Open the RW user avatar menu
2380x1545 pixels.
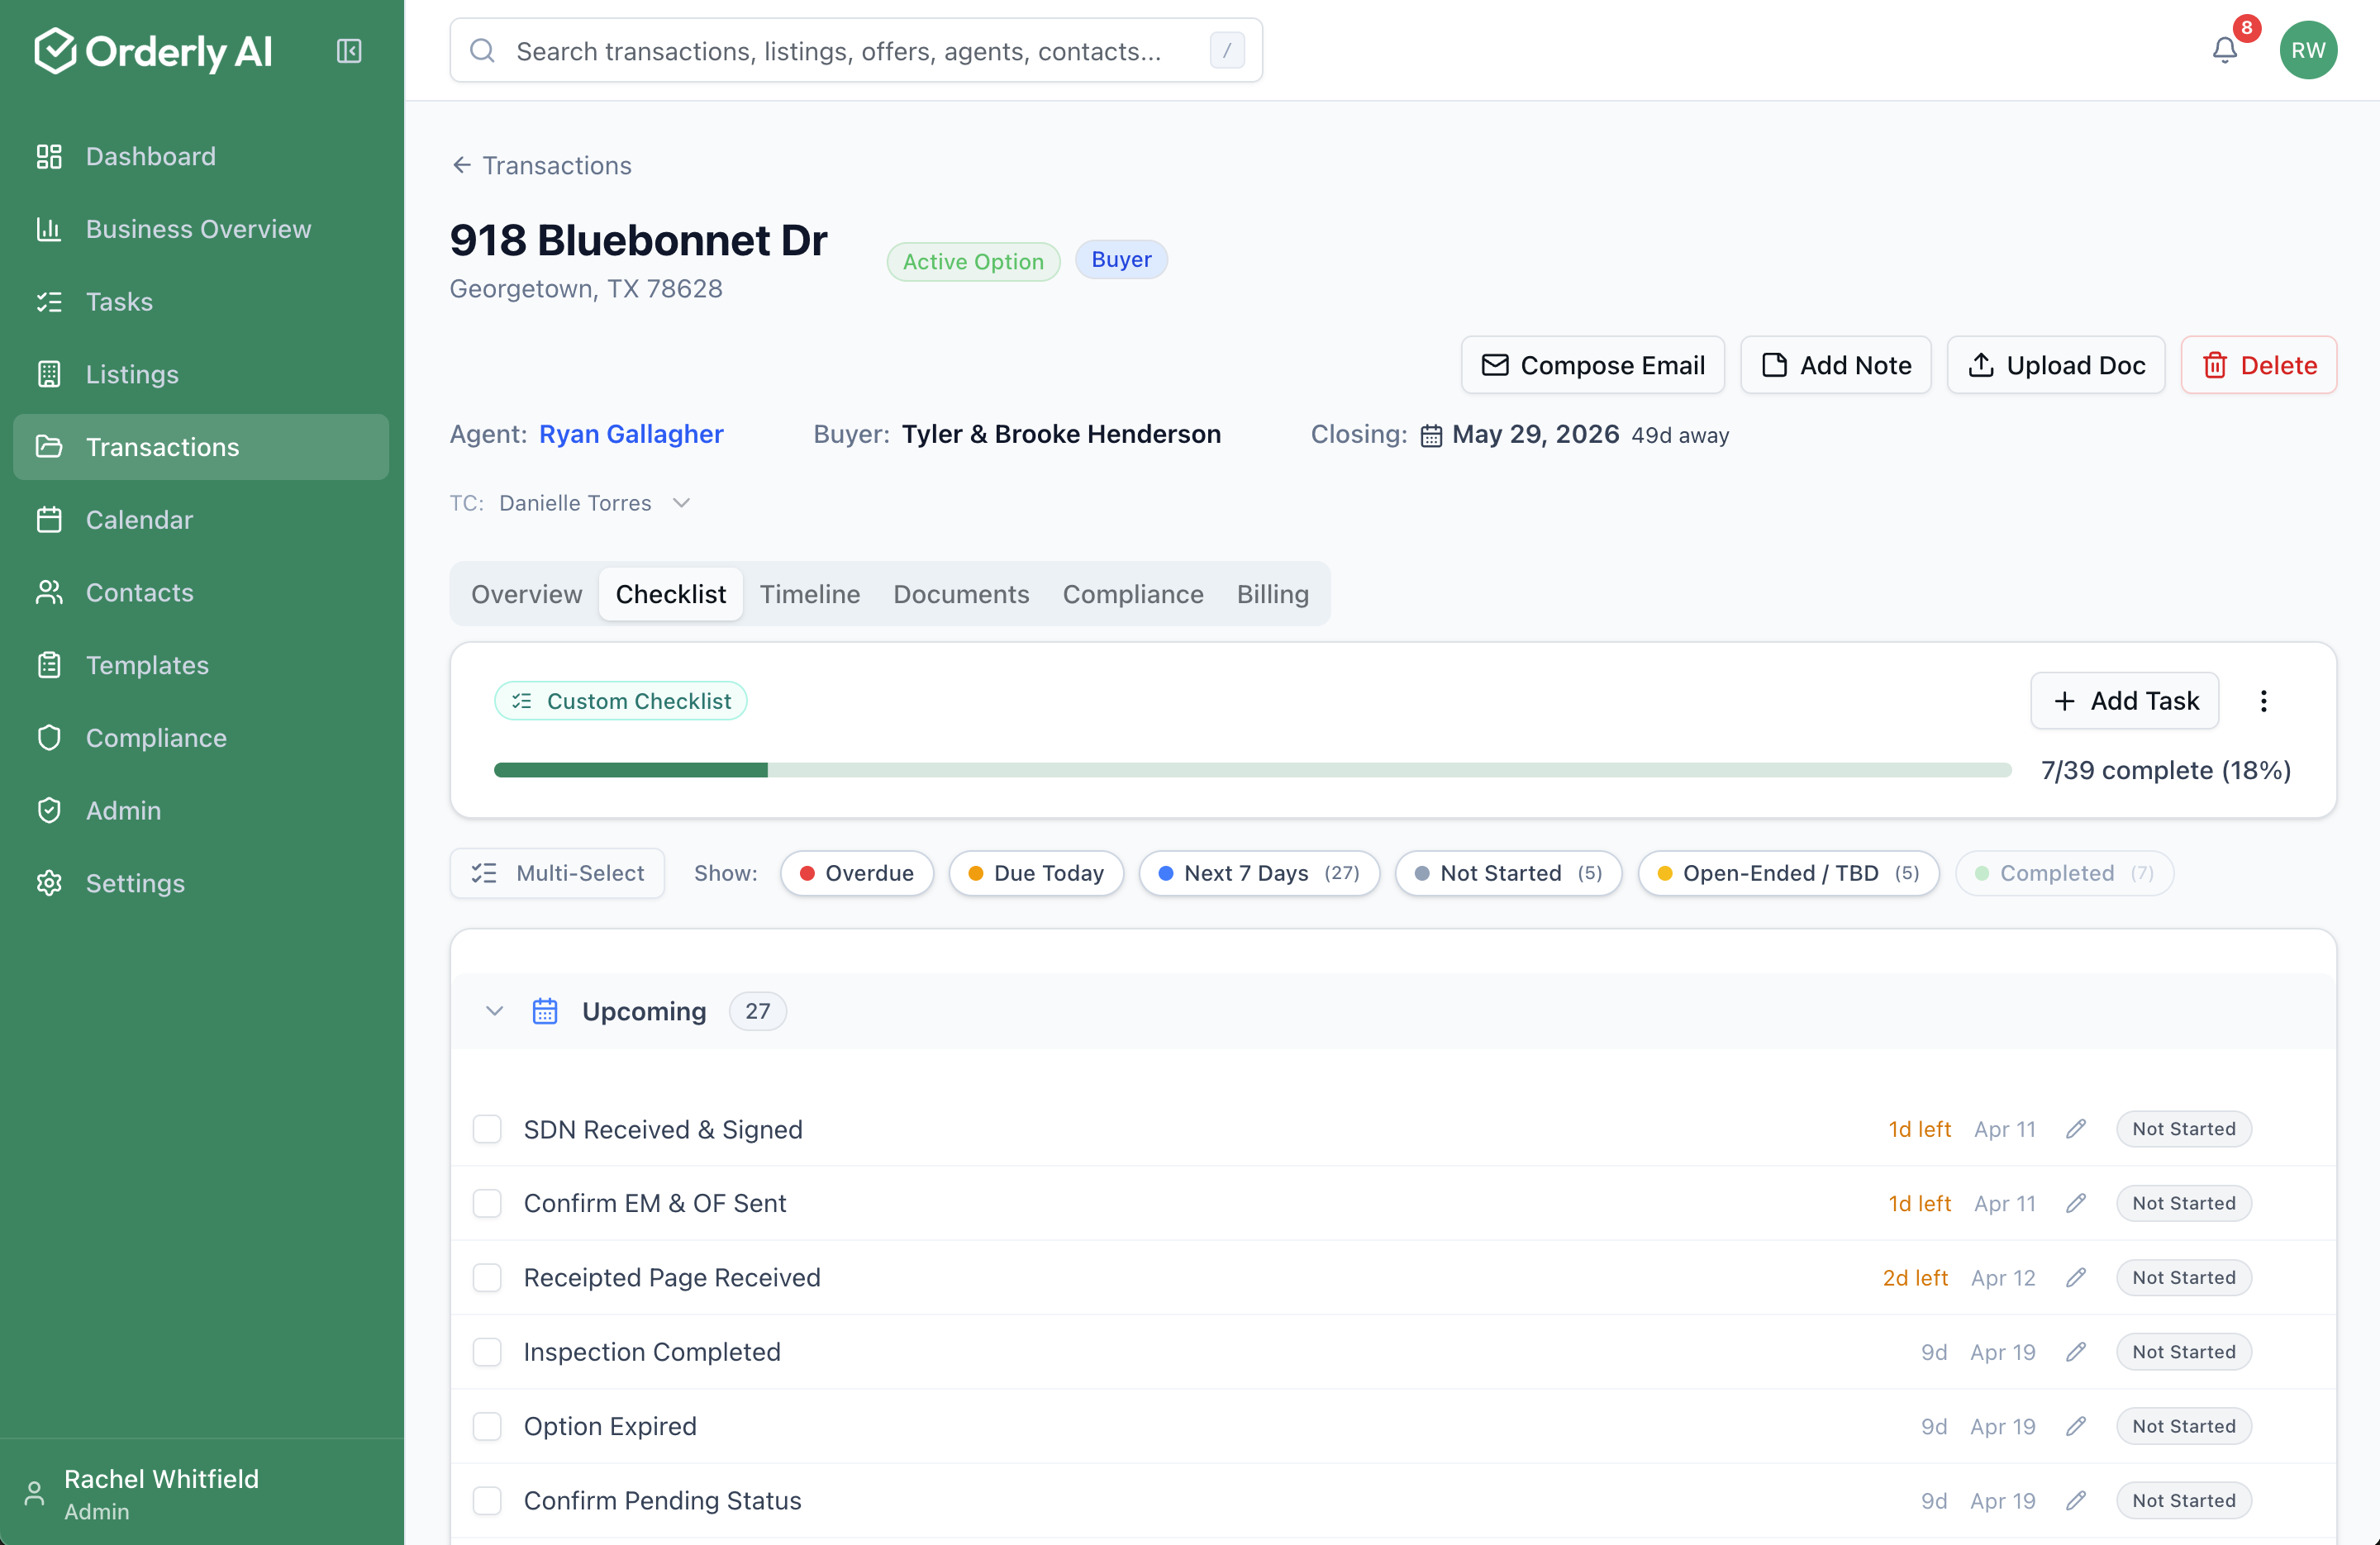tap(2308, 50)
